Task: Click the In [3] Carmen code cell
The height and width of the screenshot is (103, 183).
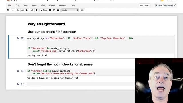Action: point(81,72)
